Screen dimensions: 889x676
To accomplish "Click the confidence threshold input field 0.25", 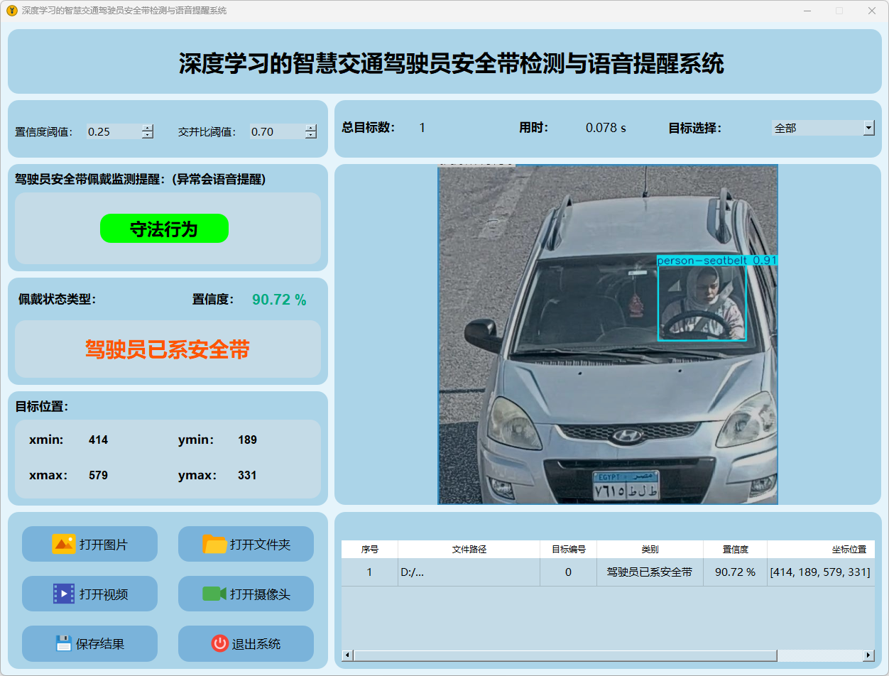I will [112, 131].
